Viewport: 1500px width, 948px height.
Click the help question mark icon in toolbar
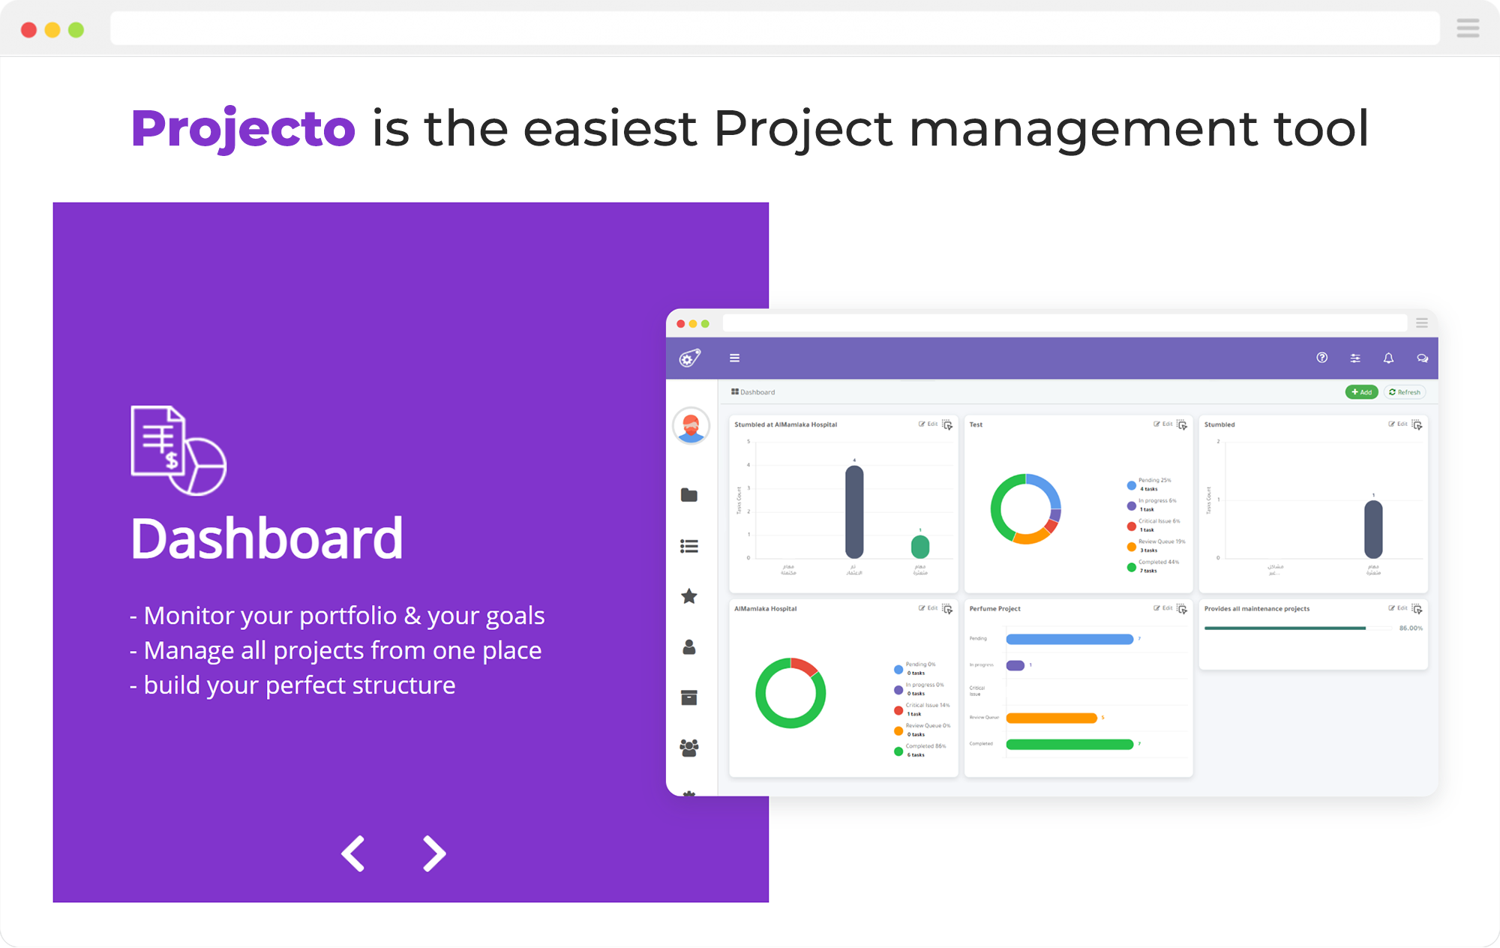click(1322, 357)
